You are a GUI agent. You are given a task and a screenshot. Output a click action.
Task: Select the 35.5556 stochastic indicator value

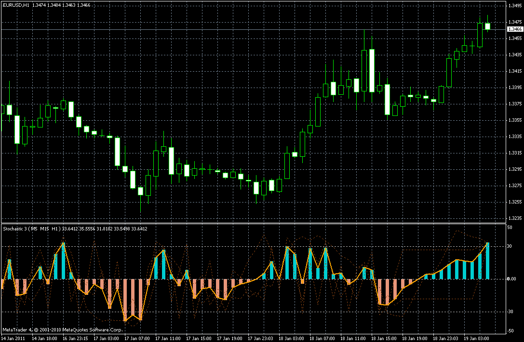tap(87, 228)
